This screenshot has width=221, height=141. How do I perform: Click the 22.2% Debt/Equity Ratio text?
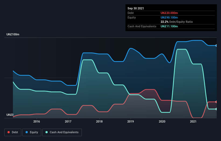click(x=177, y=22)
